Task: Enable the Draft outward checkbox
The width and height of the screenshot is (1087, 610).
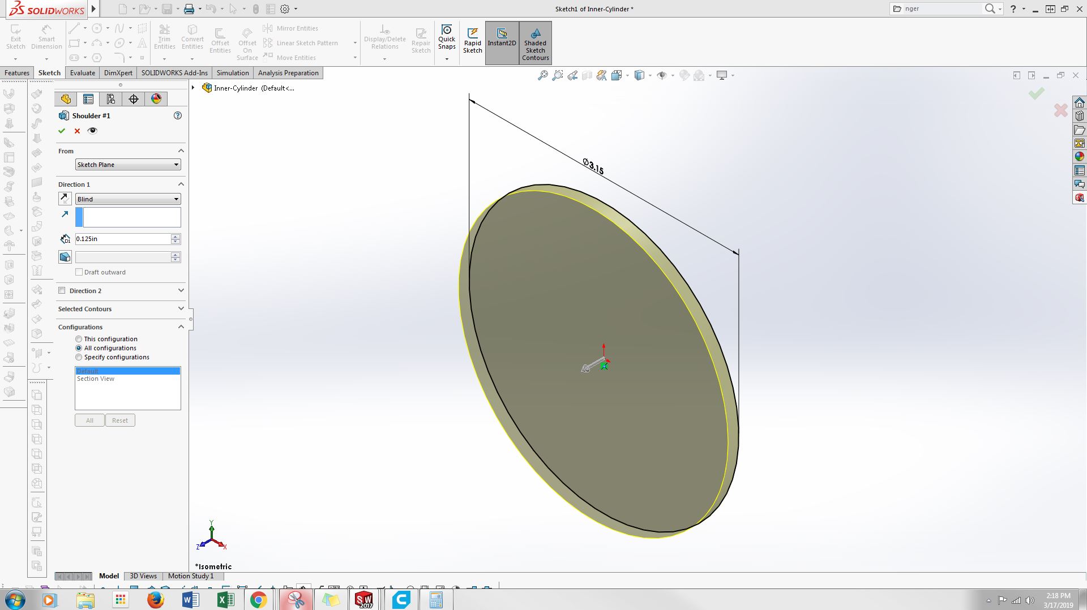Action: tap(79, 272)
